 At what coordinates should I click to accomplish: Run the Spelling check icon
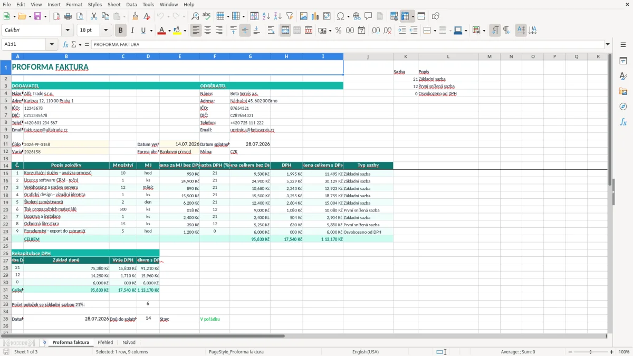click(207, 16)
